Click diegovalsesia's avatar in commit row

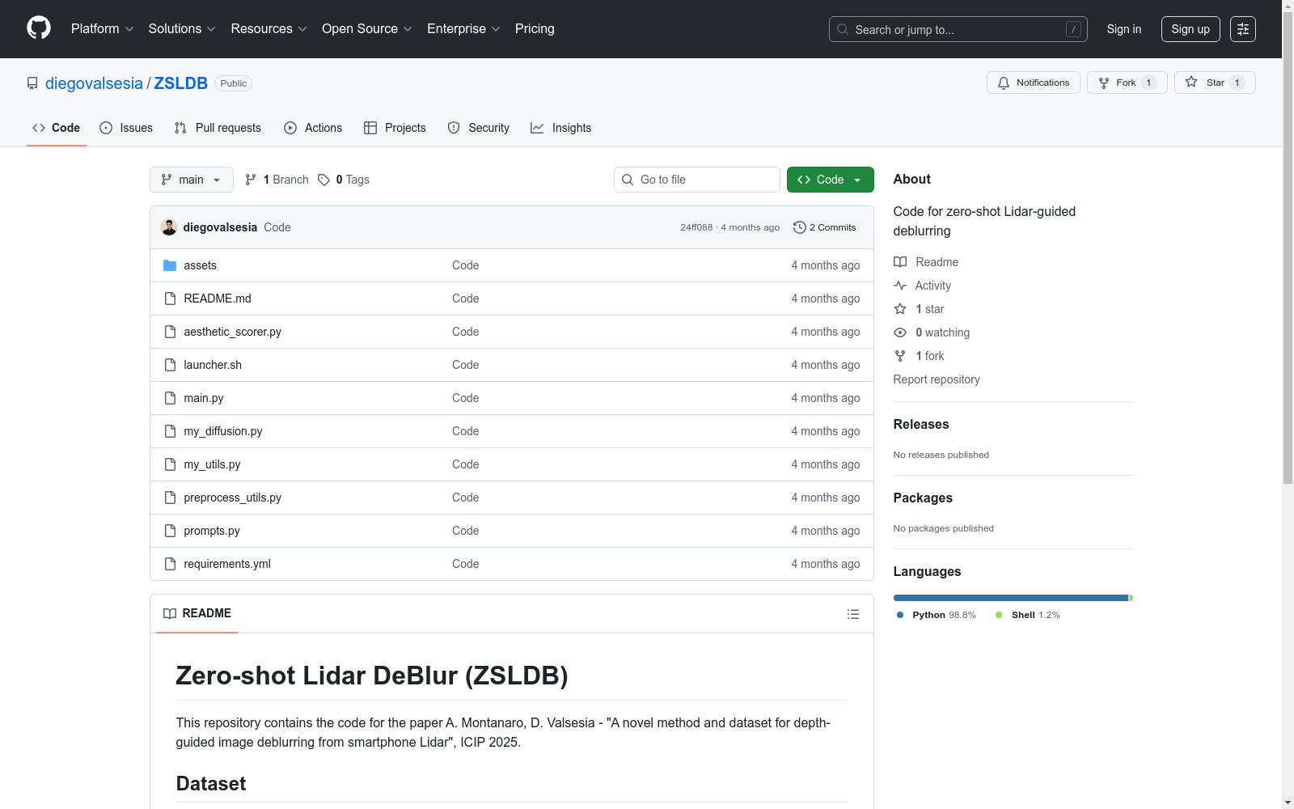tap(169, 227)
